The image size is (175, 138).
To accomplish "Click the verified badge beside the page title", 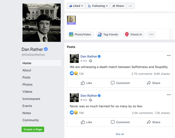I will 46,49.
